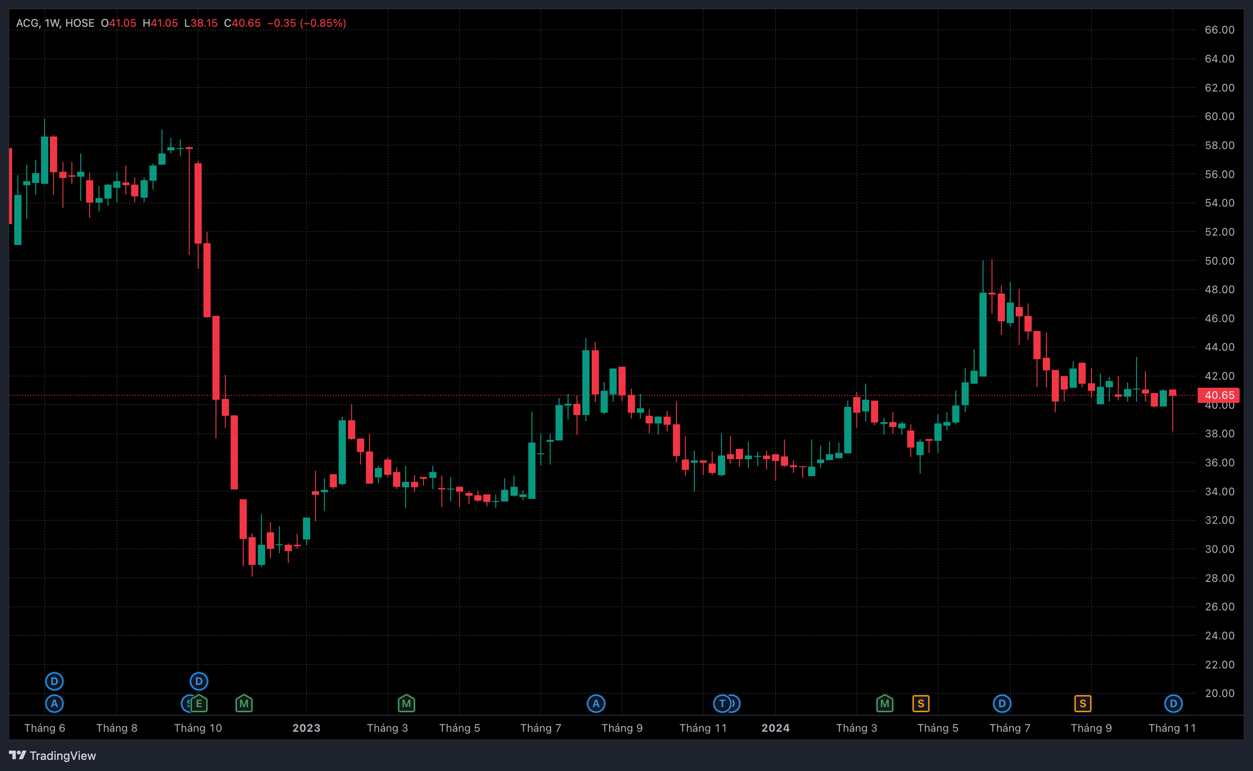1253x771 pixels.
Task: Click the upper D dividend marker above Tháng 10
Action: [x=199, y=681]
